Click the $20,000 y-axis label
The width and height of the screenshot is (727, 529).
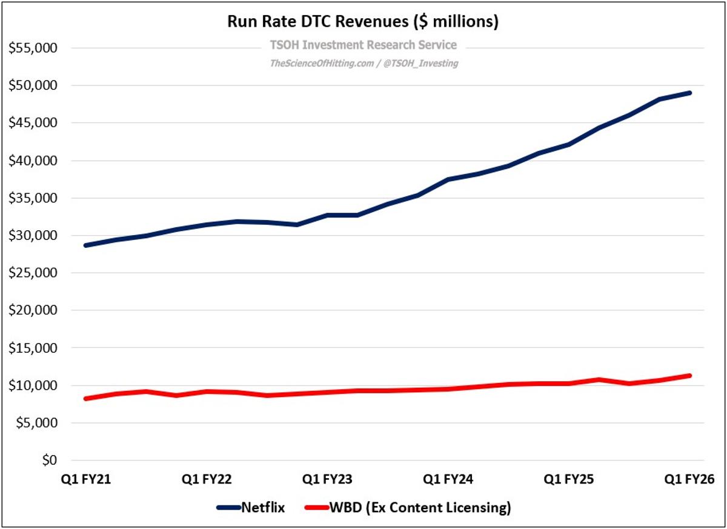pos(32,310)
